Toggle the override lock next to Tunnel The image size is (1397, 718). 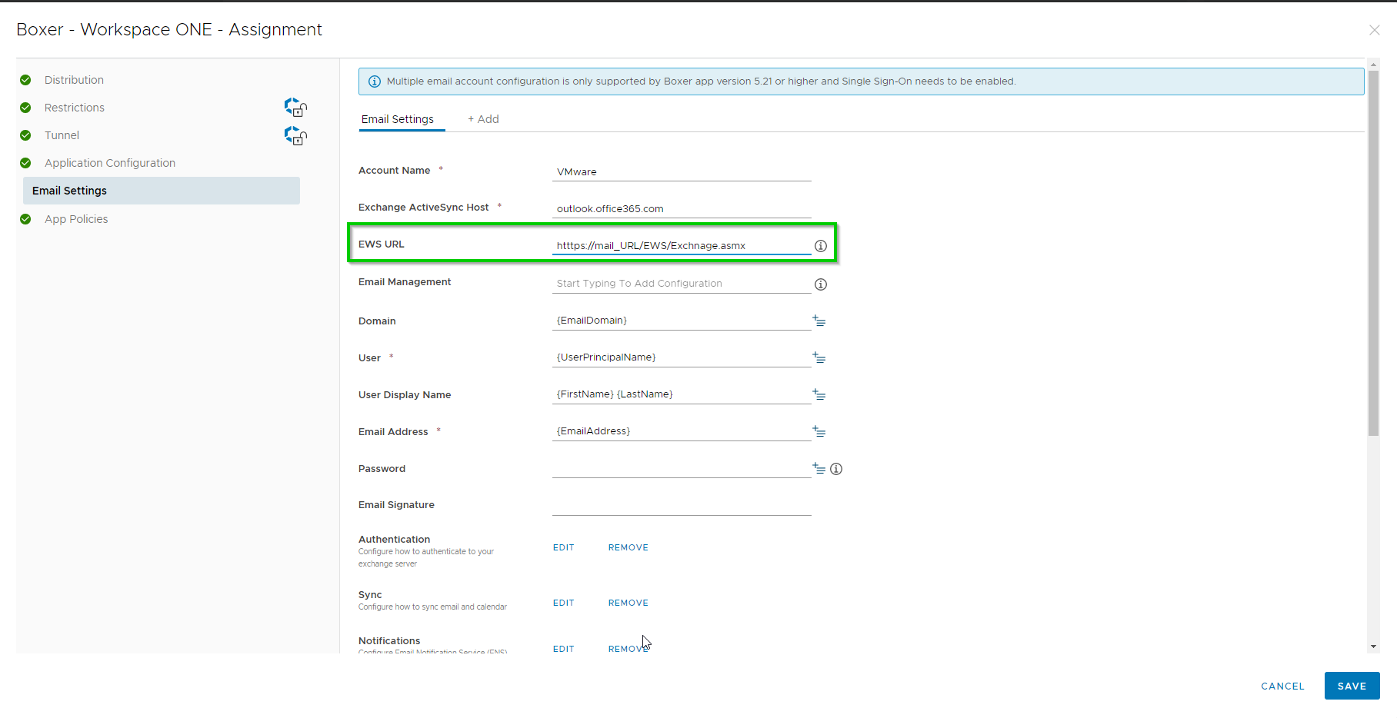click(x=295, y=136)
